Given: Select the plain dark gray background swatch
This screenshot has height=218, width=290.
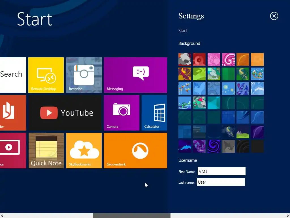Looking at the screenshot, I should pos(257,146).
